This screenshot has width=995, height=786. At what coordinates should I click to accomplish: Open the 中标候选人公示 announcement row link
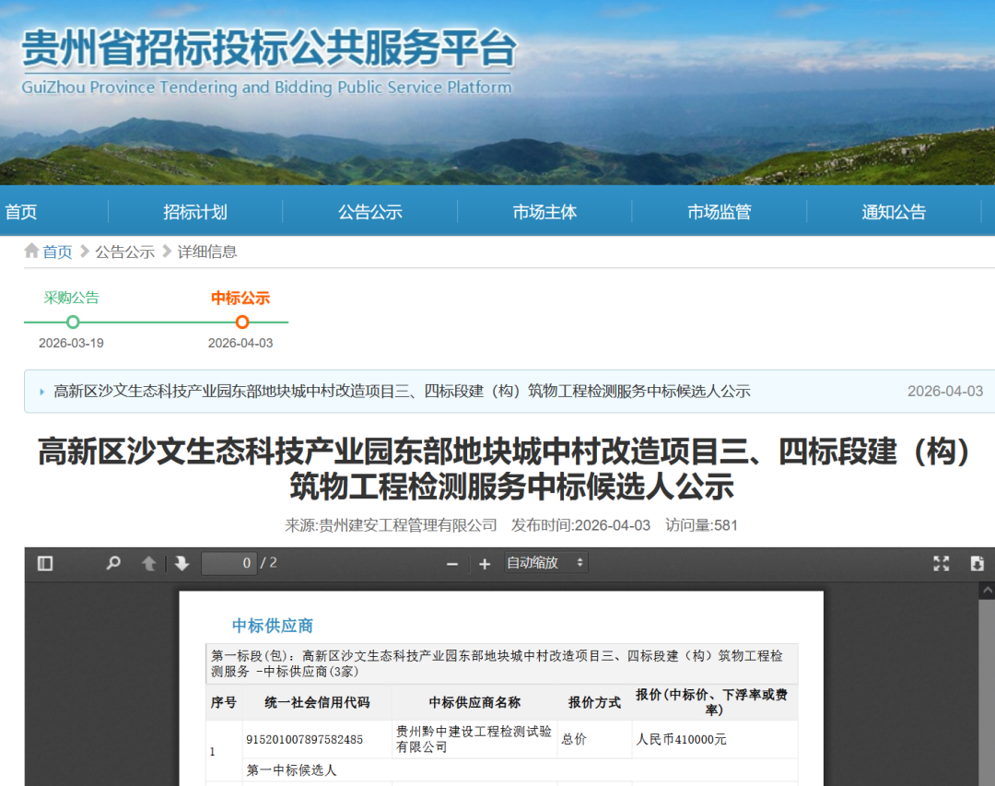(402, 392)
